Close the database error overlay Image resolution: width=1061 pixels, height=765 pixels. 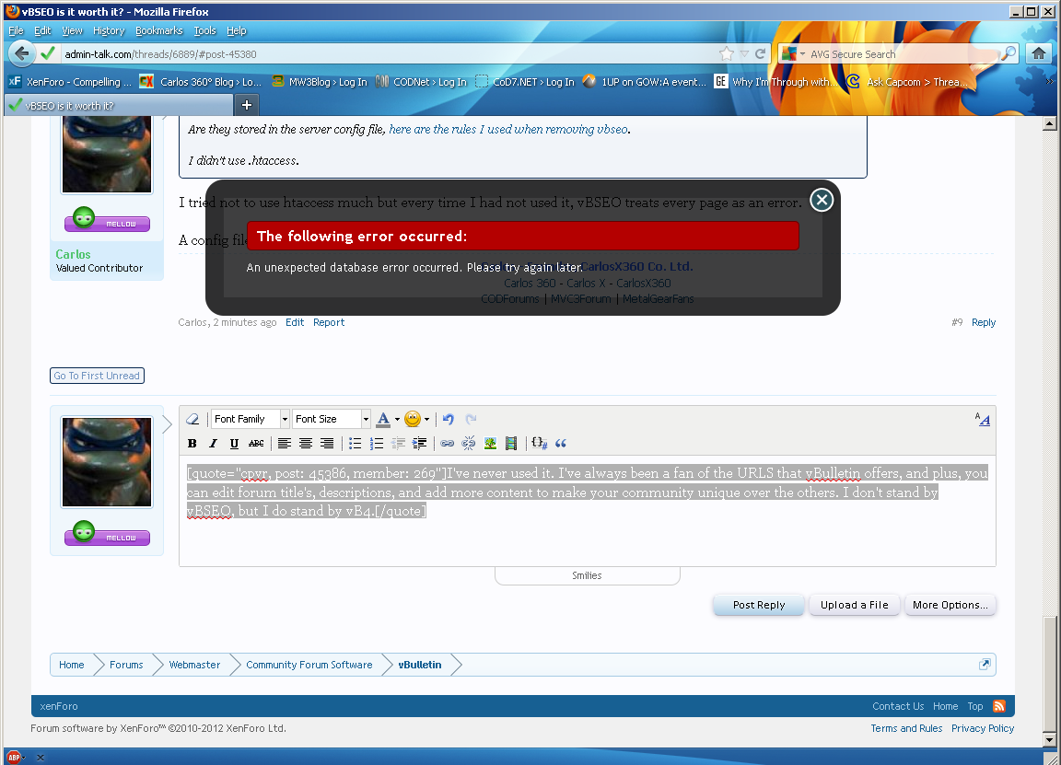[x=822, y=200]
